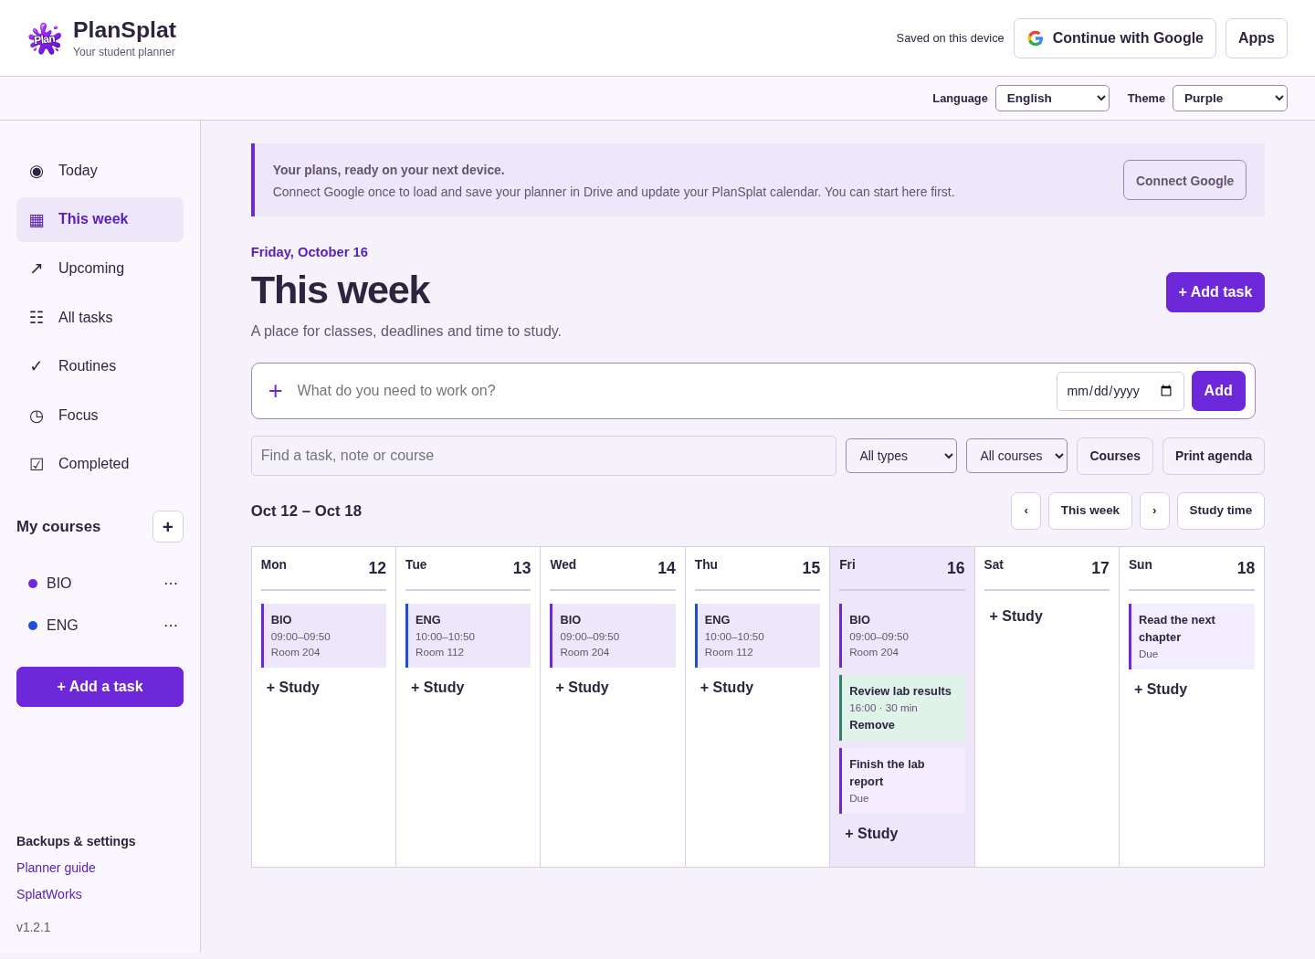This screenshot has height=959, width=1315.
Task: Click the Courses button
Action: (1115, 456)
